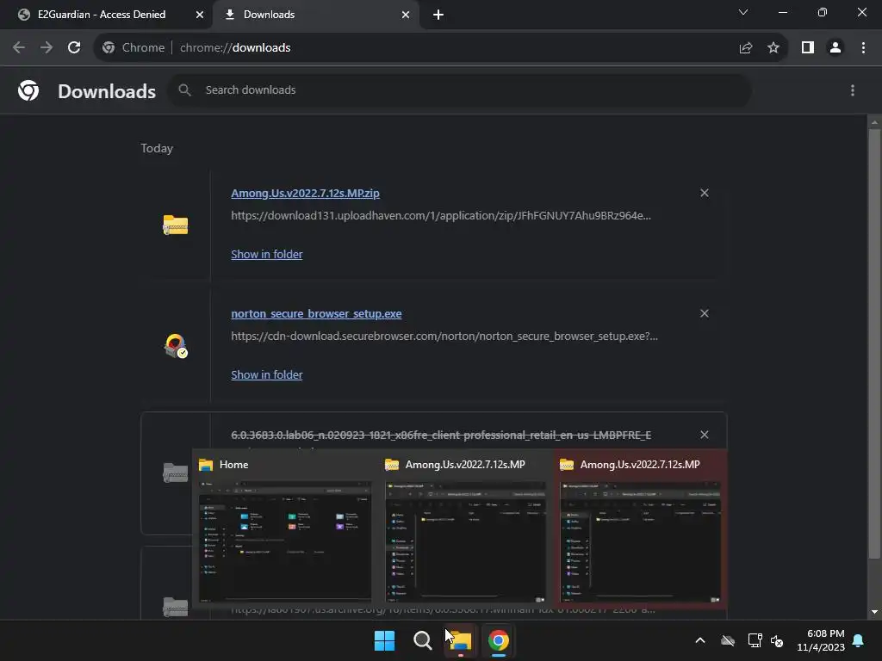Show Among.Us zip in folder
This screenshot has height=661, width=882.
coord(267,254)
